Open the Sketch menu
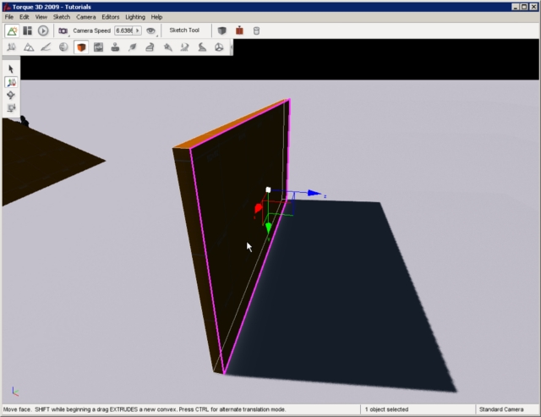 (x=62, y=17)
